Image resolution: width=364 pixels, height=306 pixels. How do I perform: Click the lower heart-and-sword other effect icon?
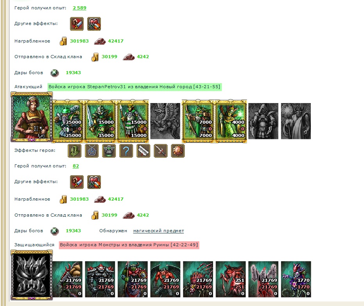94,182
